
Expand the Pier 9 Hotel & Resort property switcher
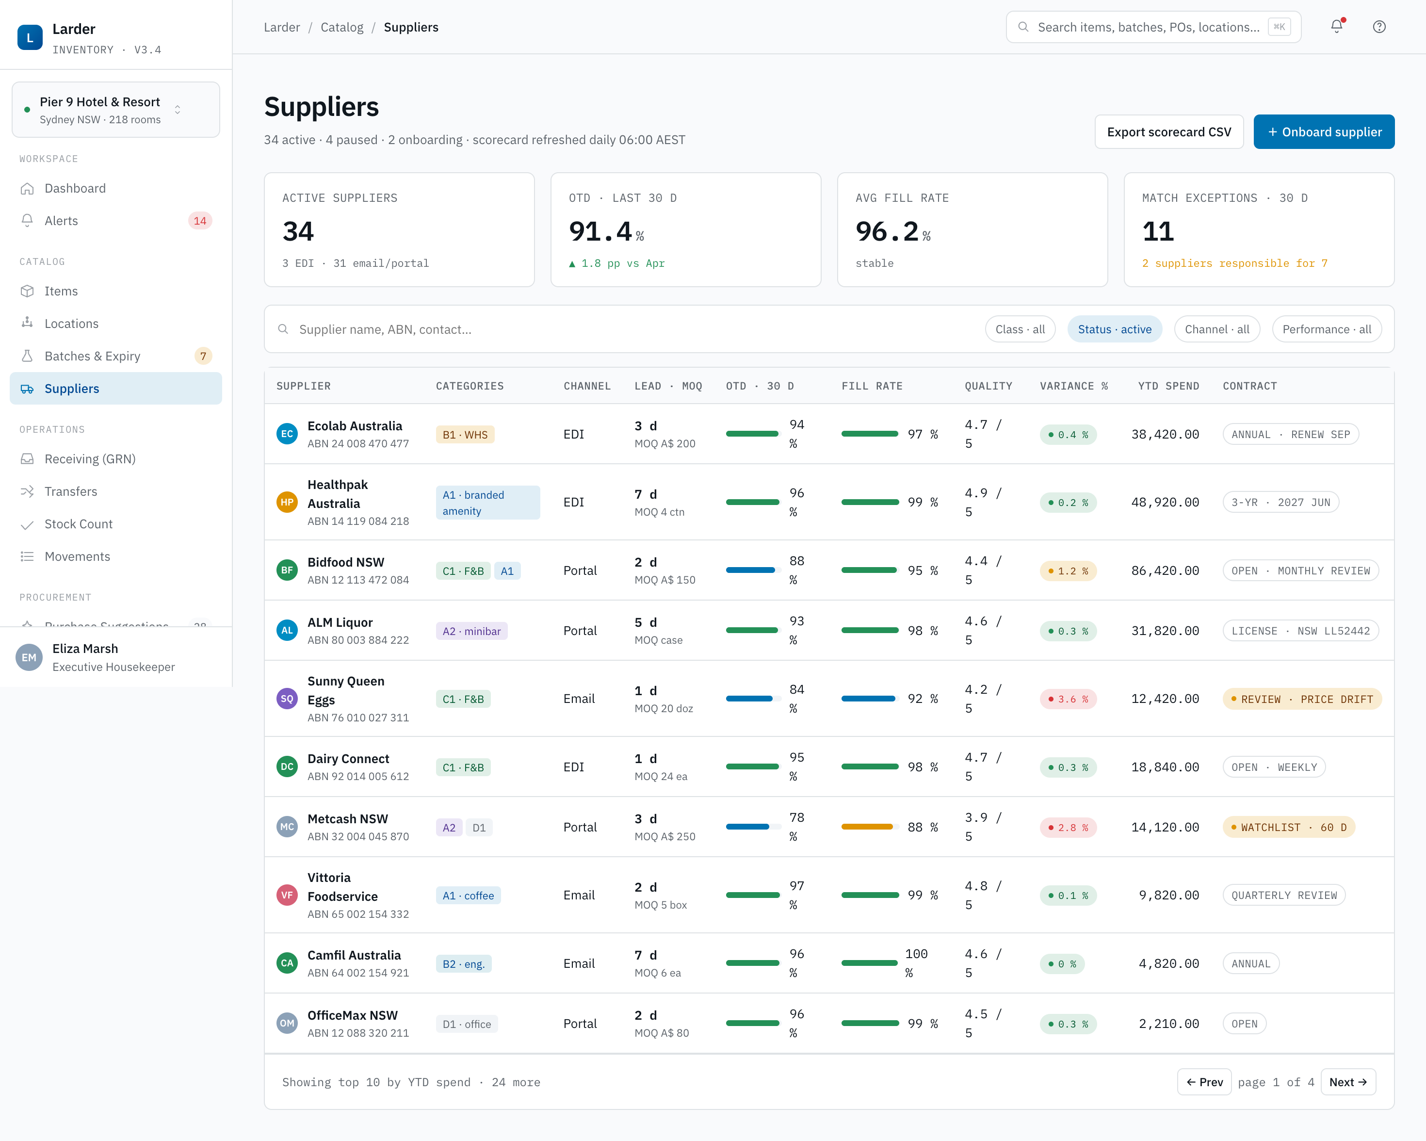pos(116,110)
